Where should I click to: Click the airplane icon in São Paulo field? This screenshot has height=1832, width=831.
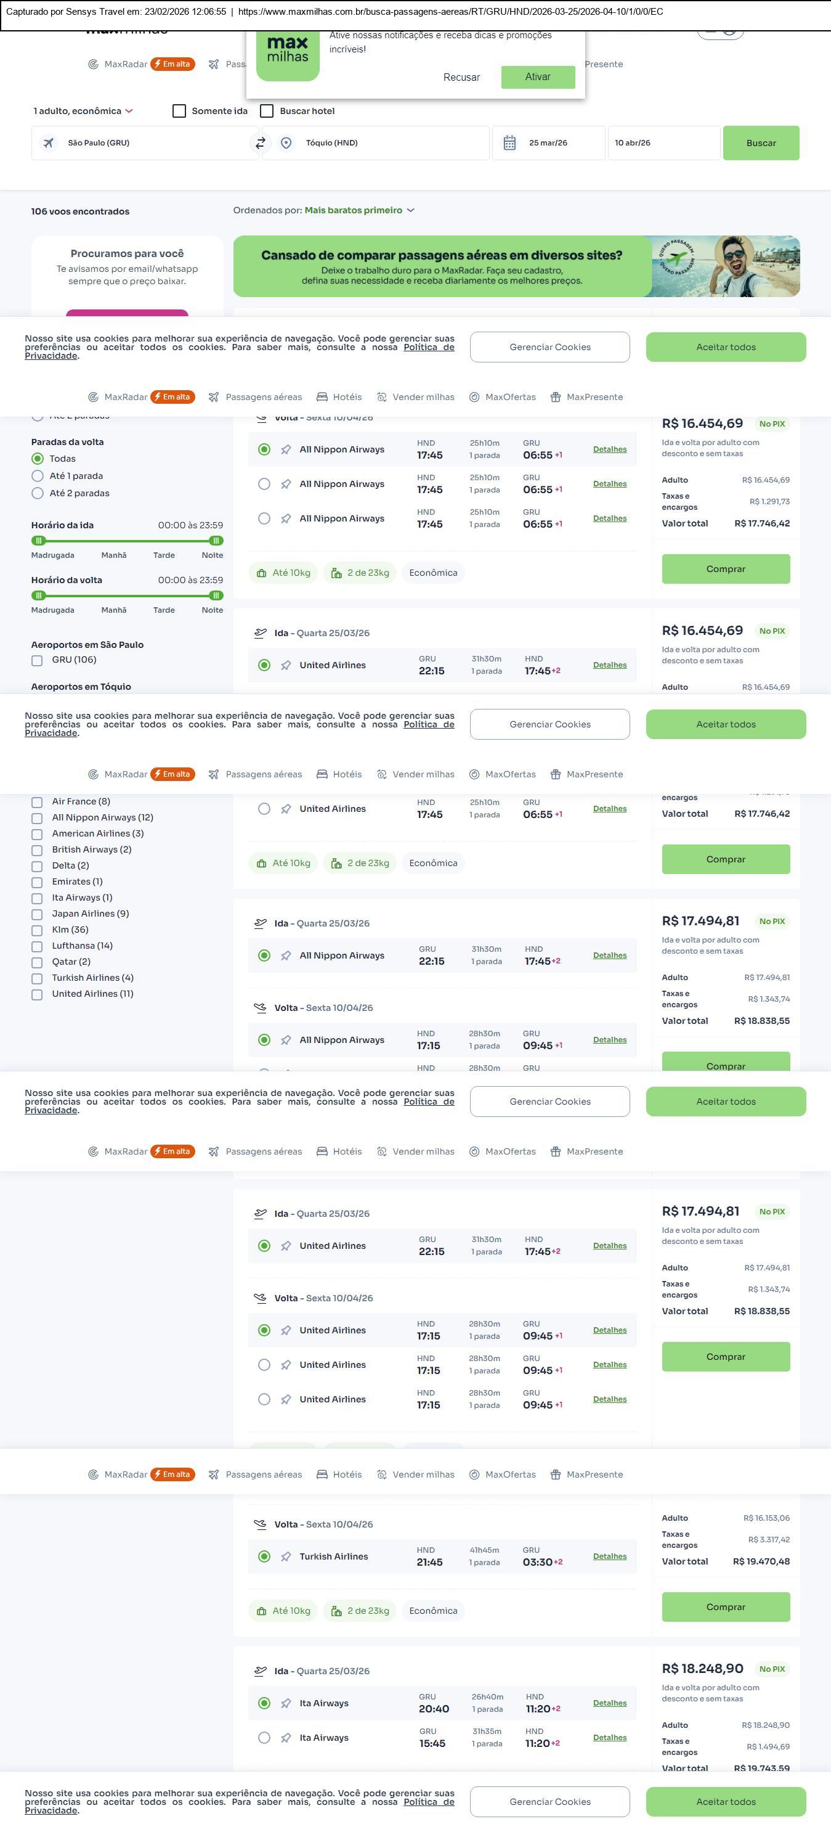[48, 143]
